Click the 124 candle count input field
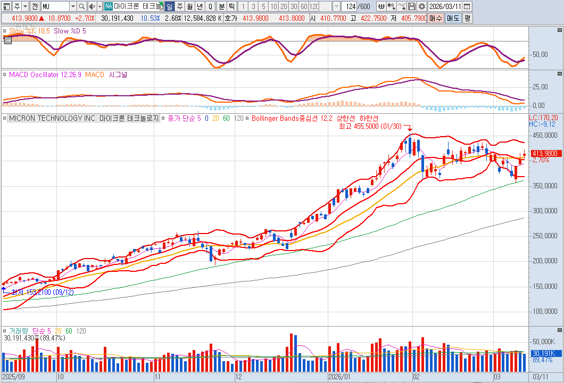The image size is (564, 383). point(349,6)
